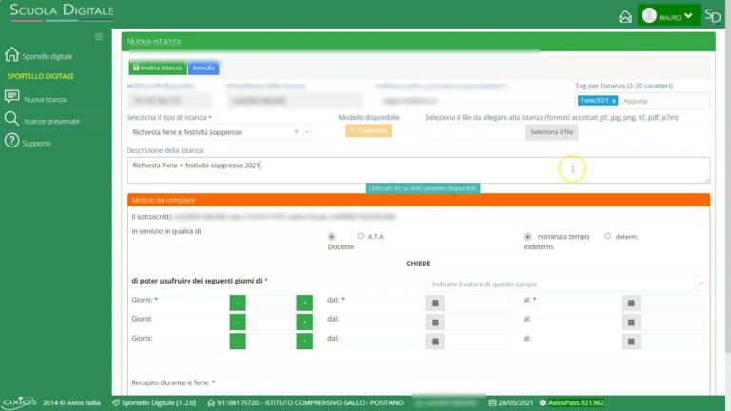Image resolution: width=731 pixels, height=411 pixels.
Task: Open the MAURO user menu
Action: 668,16
